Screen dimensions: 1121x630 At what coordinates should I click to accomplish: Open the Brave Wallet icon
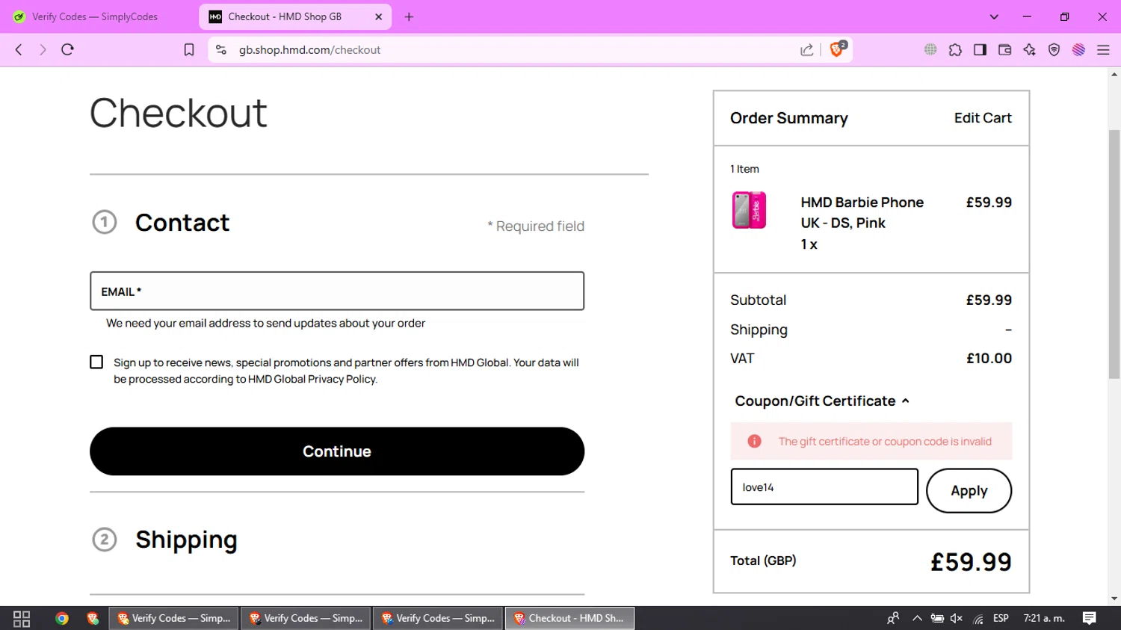[1004, 49]
